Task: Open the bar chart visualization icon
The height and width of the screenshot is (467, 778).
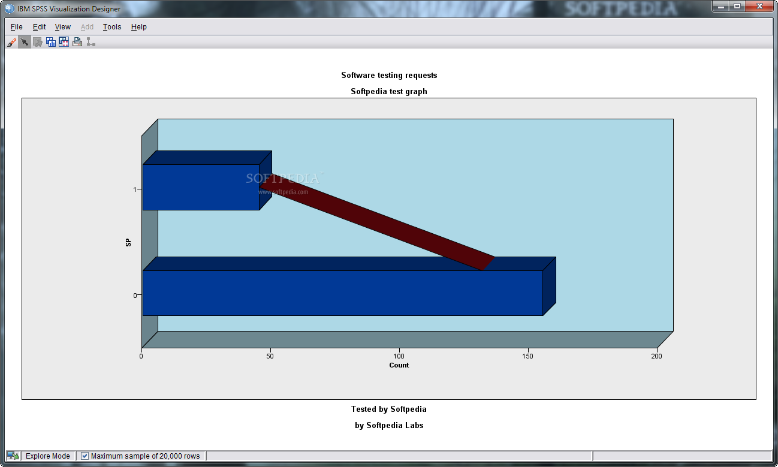Action: click(51, 42)
